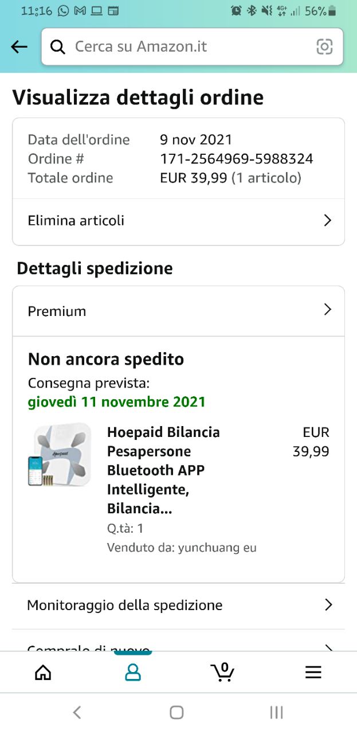357x734 pixels.
Task: Tap the search magnifier icon
Action: tap(58, 47)
